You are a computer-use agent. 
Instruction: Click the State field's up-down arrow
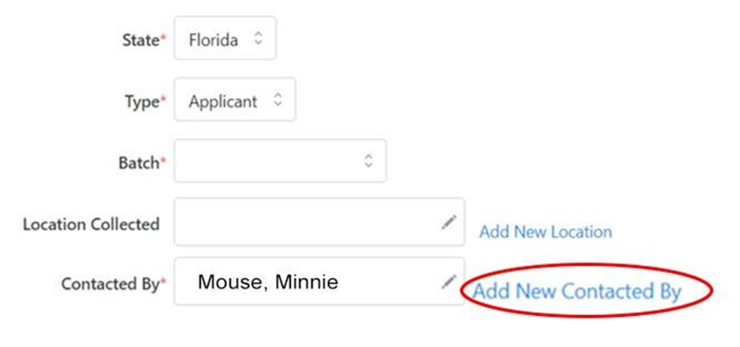258,39
